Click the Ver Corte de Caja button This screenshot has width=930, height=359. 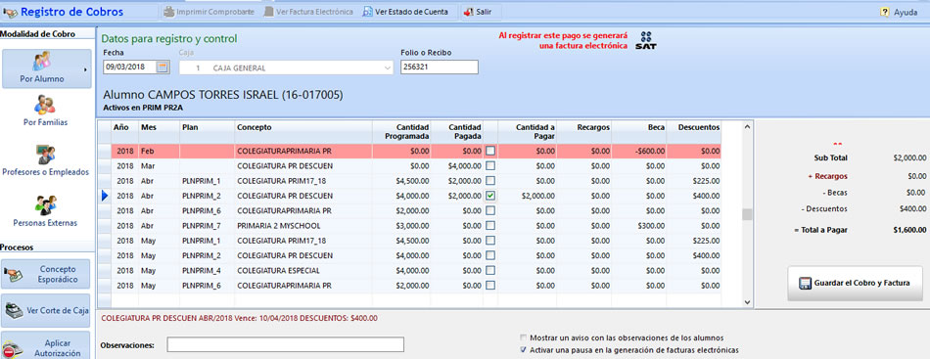tap(46, 310)
